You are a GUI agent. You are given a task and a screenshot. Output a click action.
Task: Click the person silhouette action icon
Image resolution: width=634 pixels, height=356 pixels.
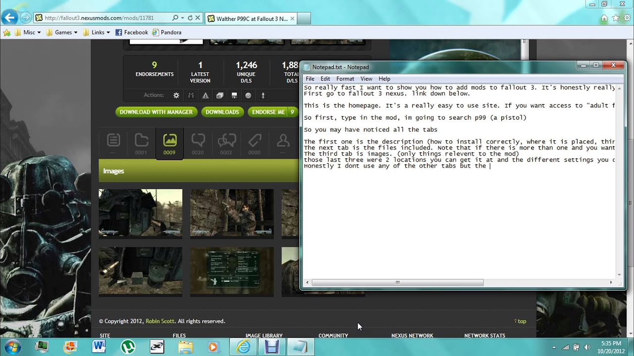tap(263, 95)
